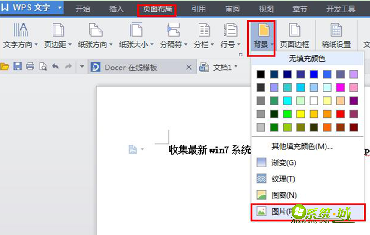
Task: Switch to the 插入 (Insert) ribbon tab
Action: click(x=116, y=9)
